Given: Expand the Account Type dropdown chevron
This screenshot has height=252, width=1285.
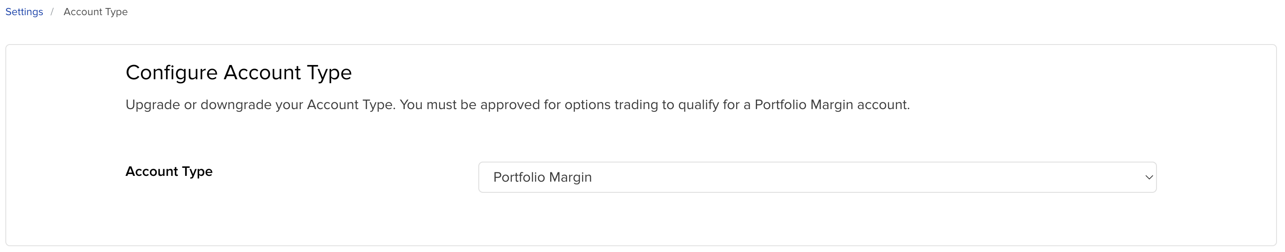Looking at the screenshot, I should tap(1149, 177).
